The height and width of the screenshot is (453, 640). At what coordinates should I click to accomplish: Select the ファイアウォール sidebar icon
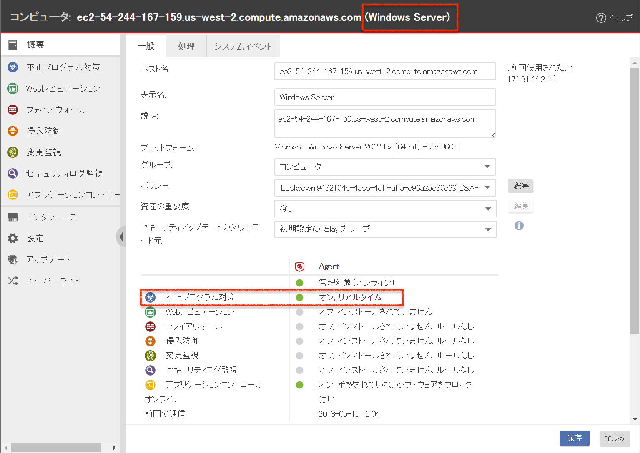tap(13, 110)
